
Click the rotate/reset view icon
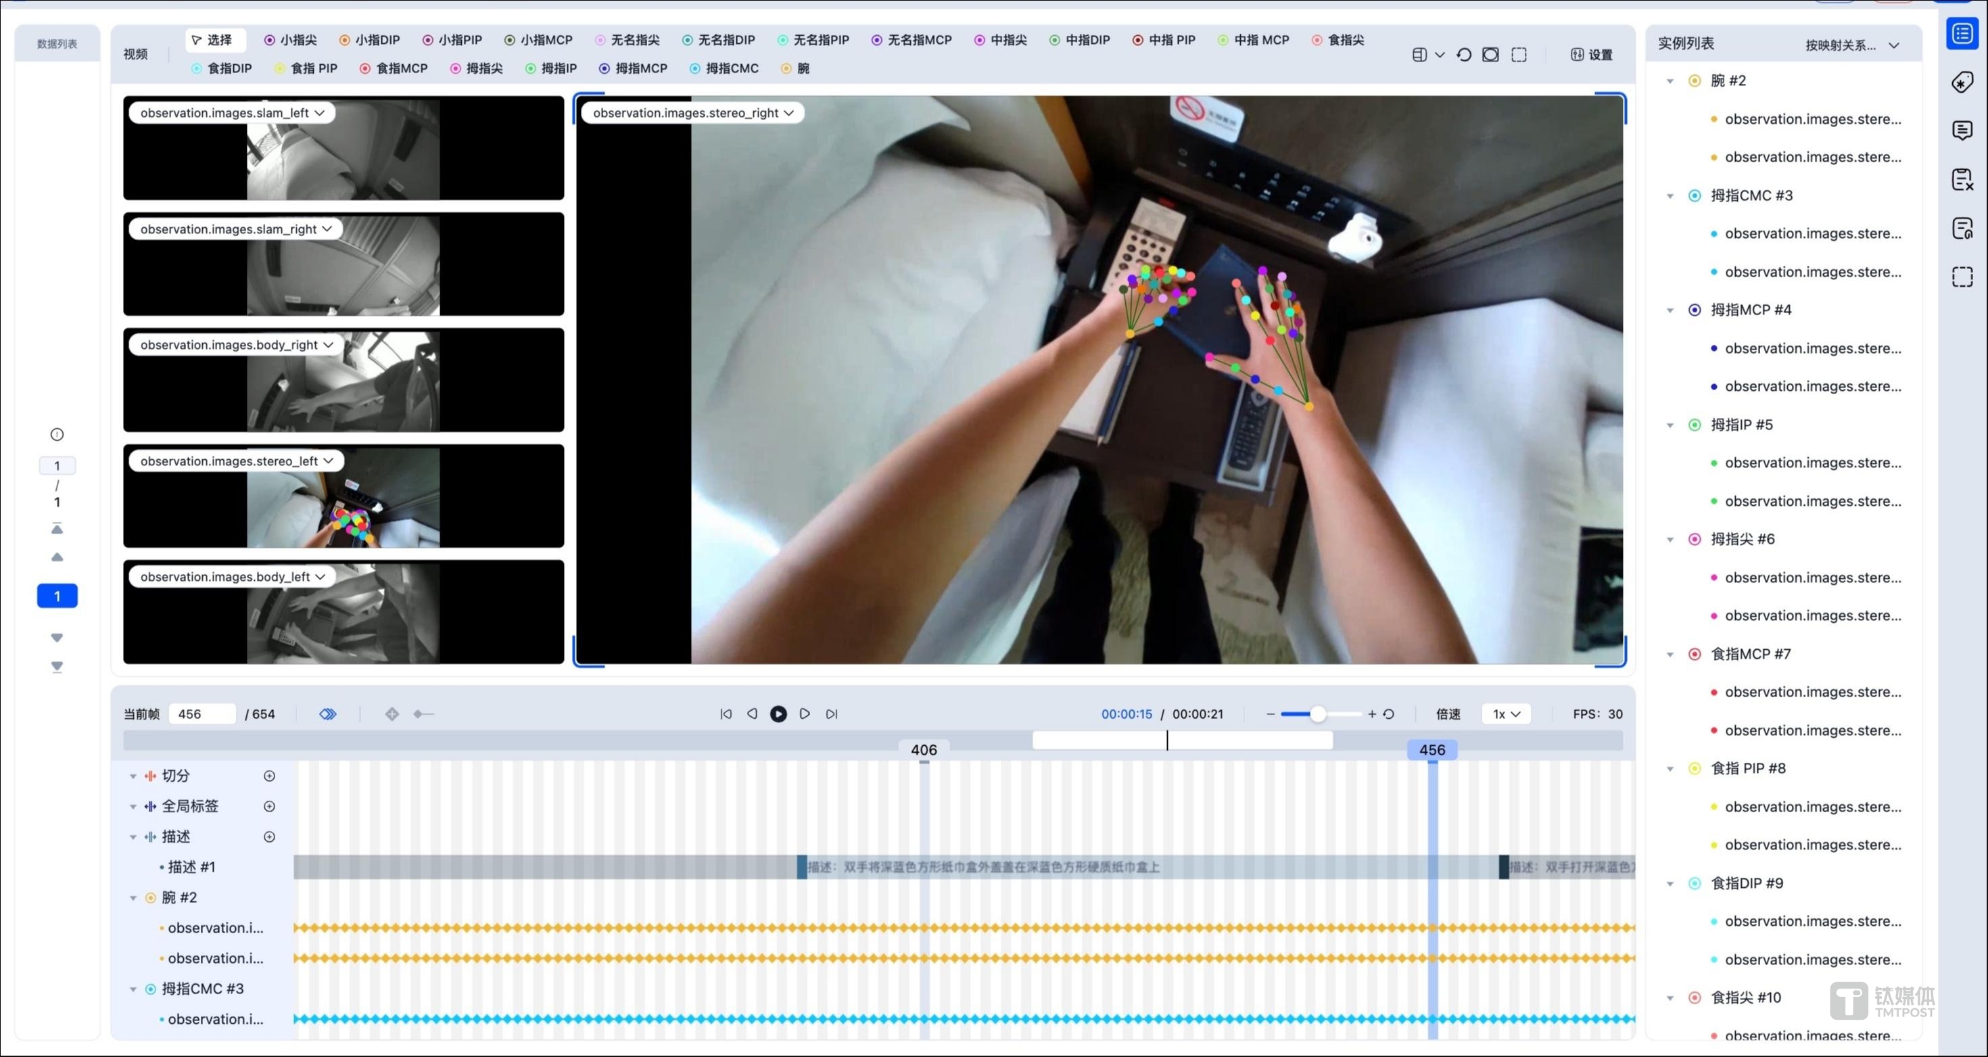[1464, 55]
